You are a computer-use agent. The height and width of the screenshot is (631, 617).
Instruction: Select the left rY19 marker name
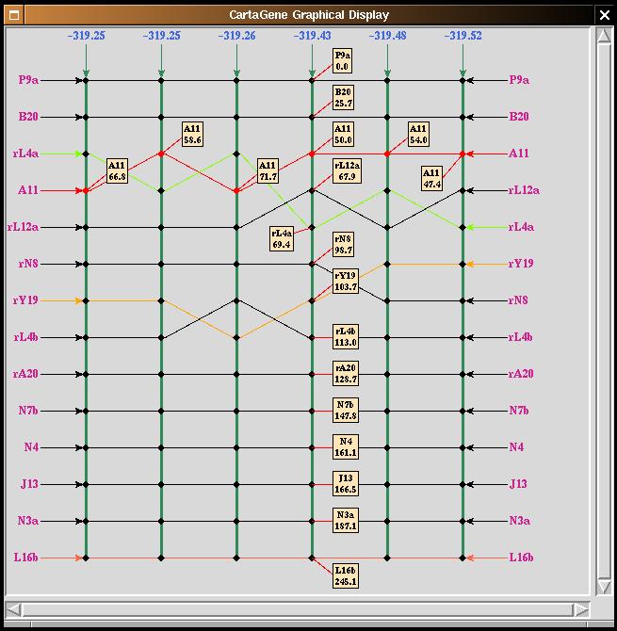[x=25, y=299]
